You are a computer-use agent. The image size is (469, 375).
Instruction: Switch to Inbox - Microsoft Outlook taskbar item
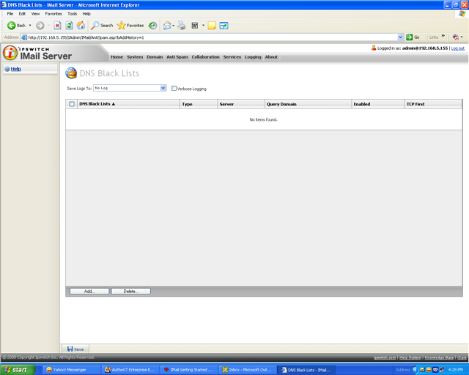point(247,370)
